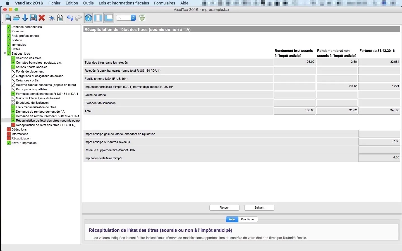Select Immeubles in the navigation tree
Screen dimensions: 402x251
tap(19, 45)
